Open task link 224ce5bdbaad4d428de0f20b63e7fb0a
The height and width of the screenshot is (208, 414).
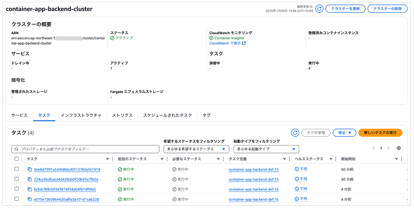[x=66, y=179]
